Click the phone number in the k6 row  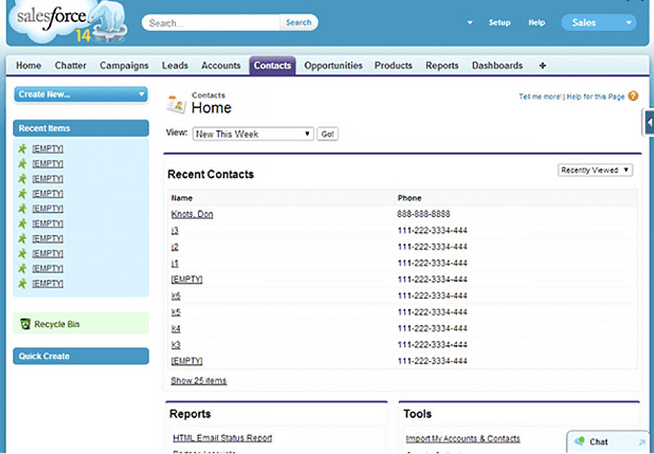click(x=432, y=295)
